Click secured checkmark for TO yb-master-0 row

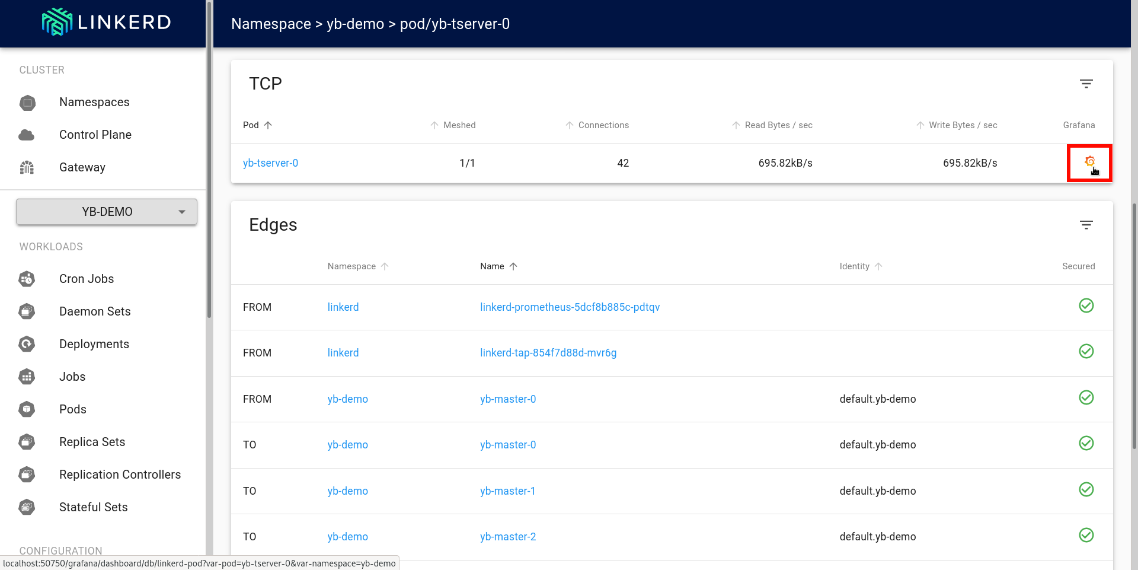tap(1086, 443)
